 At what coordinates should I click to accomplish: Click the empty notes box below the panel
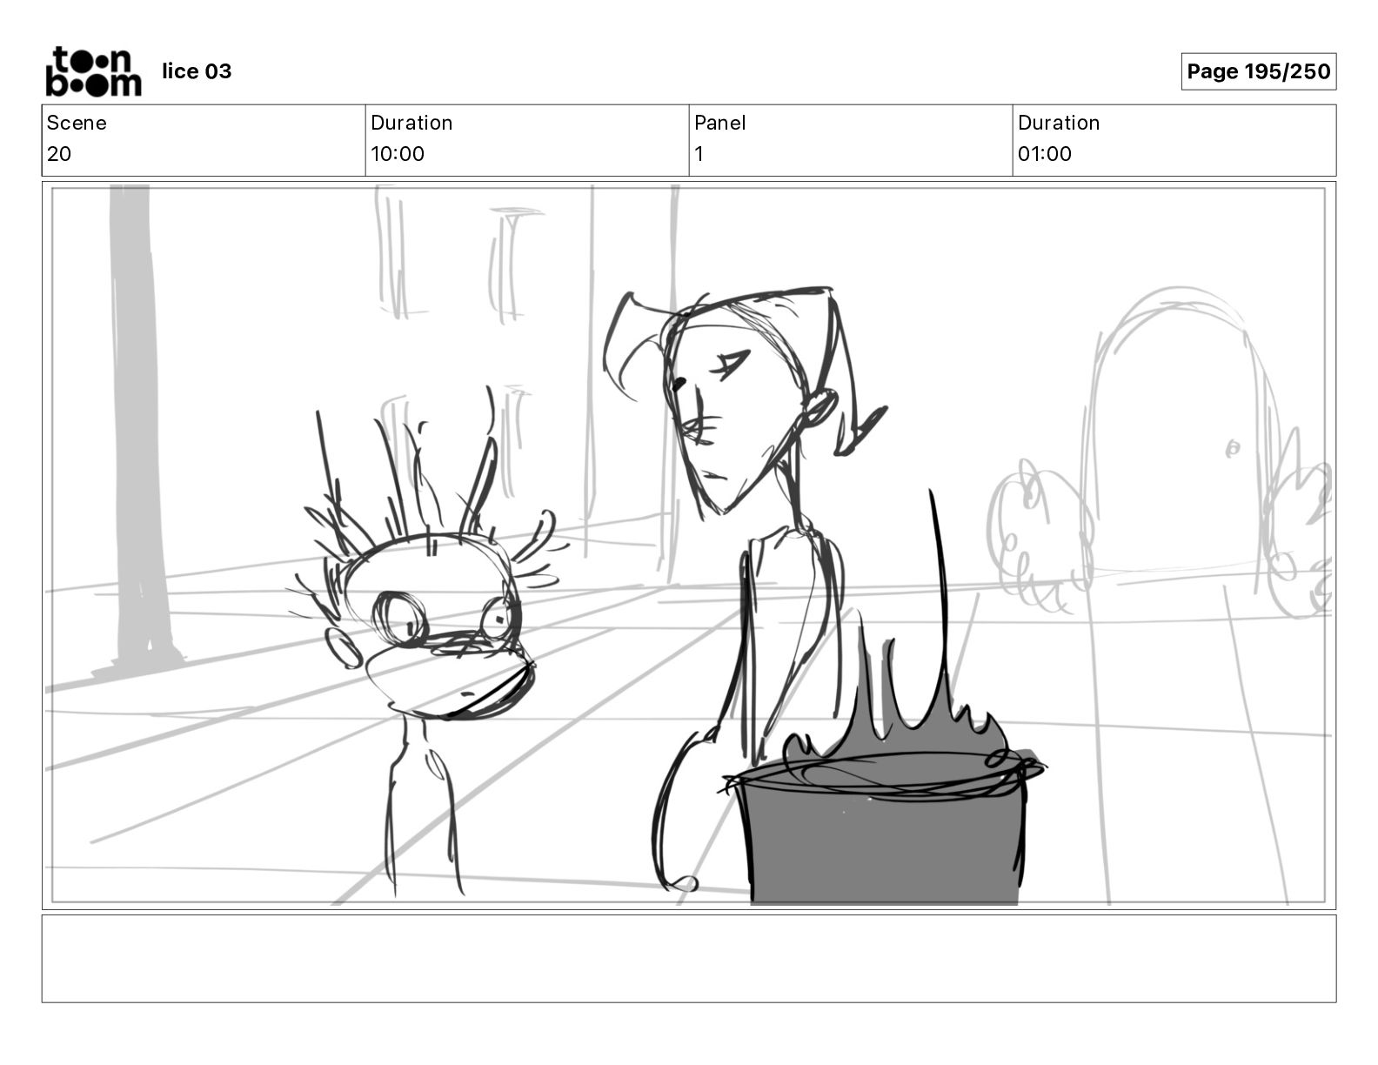(688, 958)
